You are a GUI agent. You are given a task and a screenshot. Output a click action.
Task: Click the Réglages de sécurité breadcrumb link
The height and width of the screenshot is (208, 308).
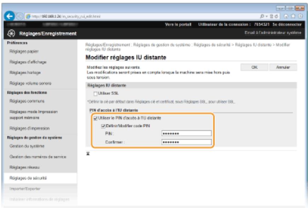(212, 45)
